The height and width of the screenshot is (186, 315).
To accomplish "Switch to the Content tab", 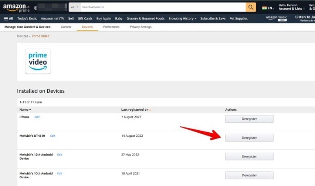I will [x=66, y=27].
